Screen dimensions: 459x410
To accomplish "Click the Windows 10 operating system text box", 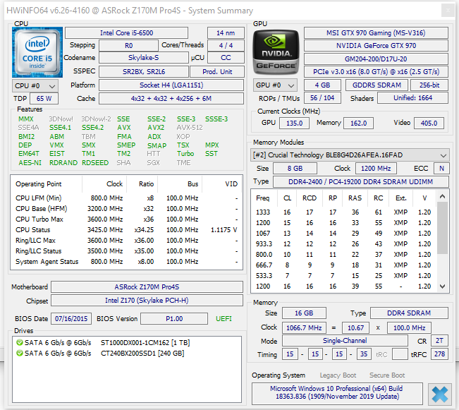I will tap(337, 394).
